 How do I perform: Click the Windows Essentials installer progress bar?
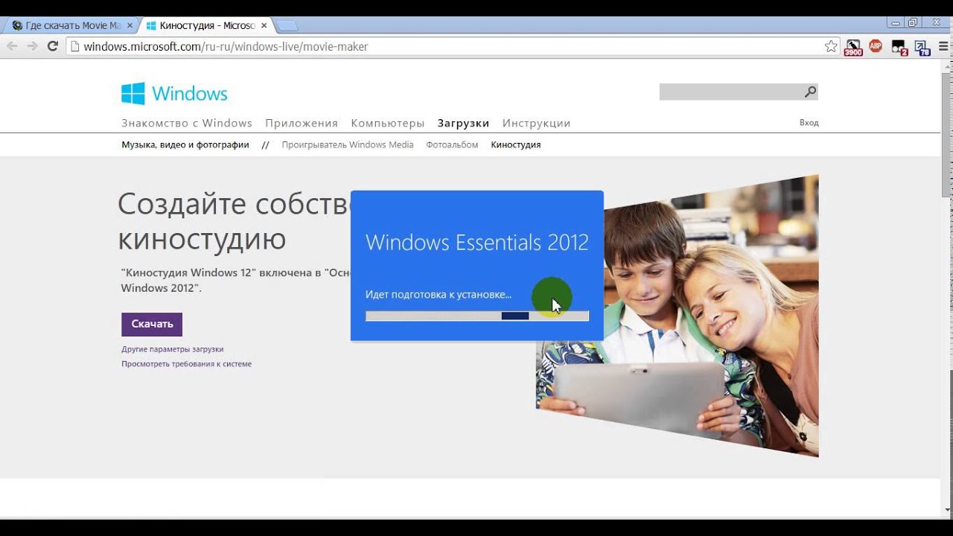point(477,316)
